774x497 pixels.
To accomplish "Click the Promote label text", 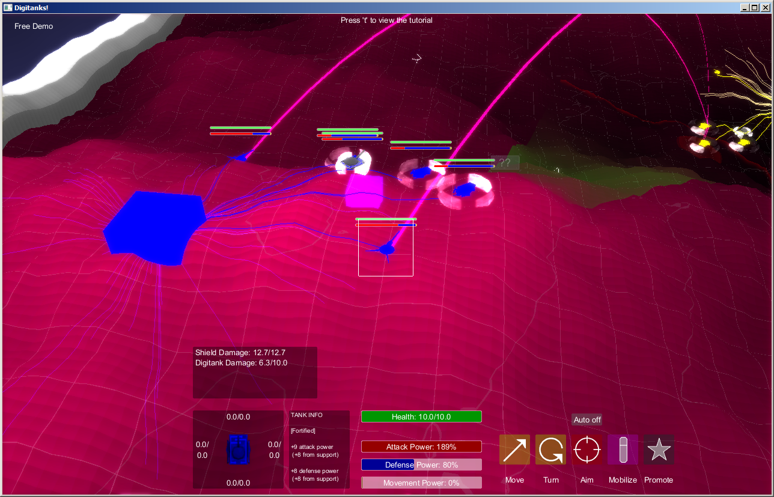I will tap(659, 480).
